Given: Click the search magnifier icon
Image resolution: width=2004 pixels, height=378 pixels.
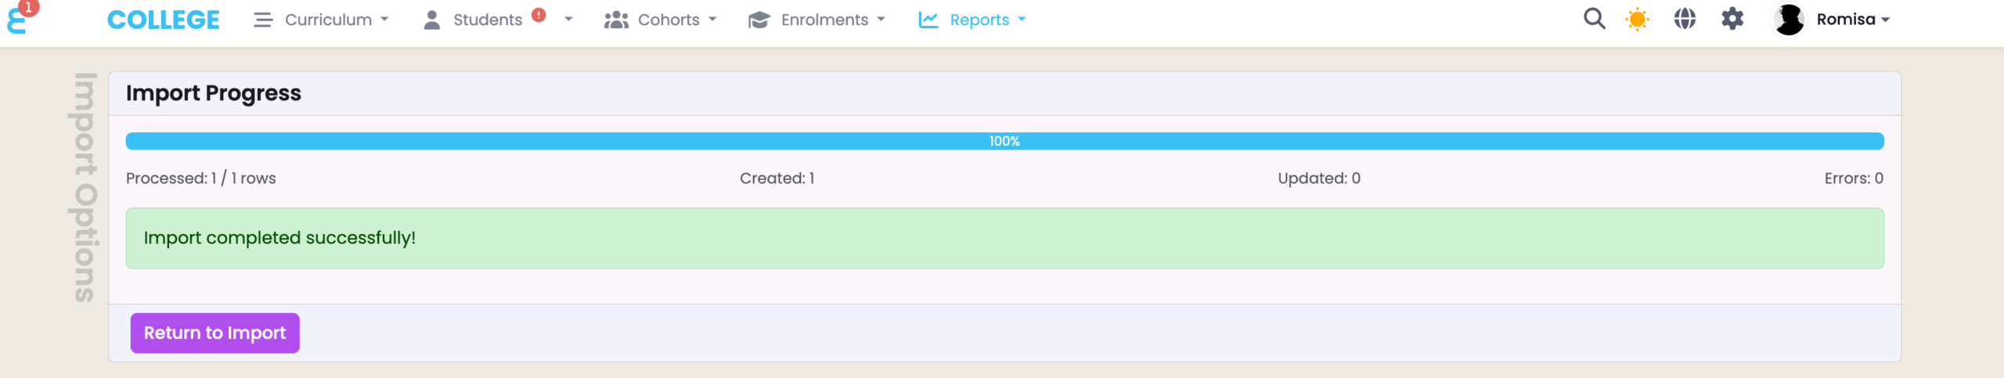Looking at the screenshot, I should point(1594,19).
